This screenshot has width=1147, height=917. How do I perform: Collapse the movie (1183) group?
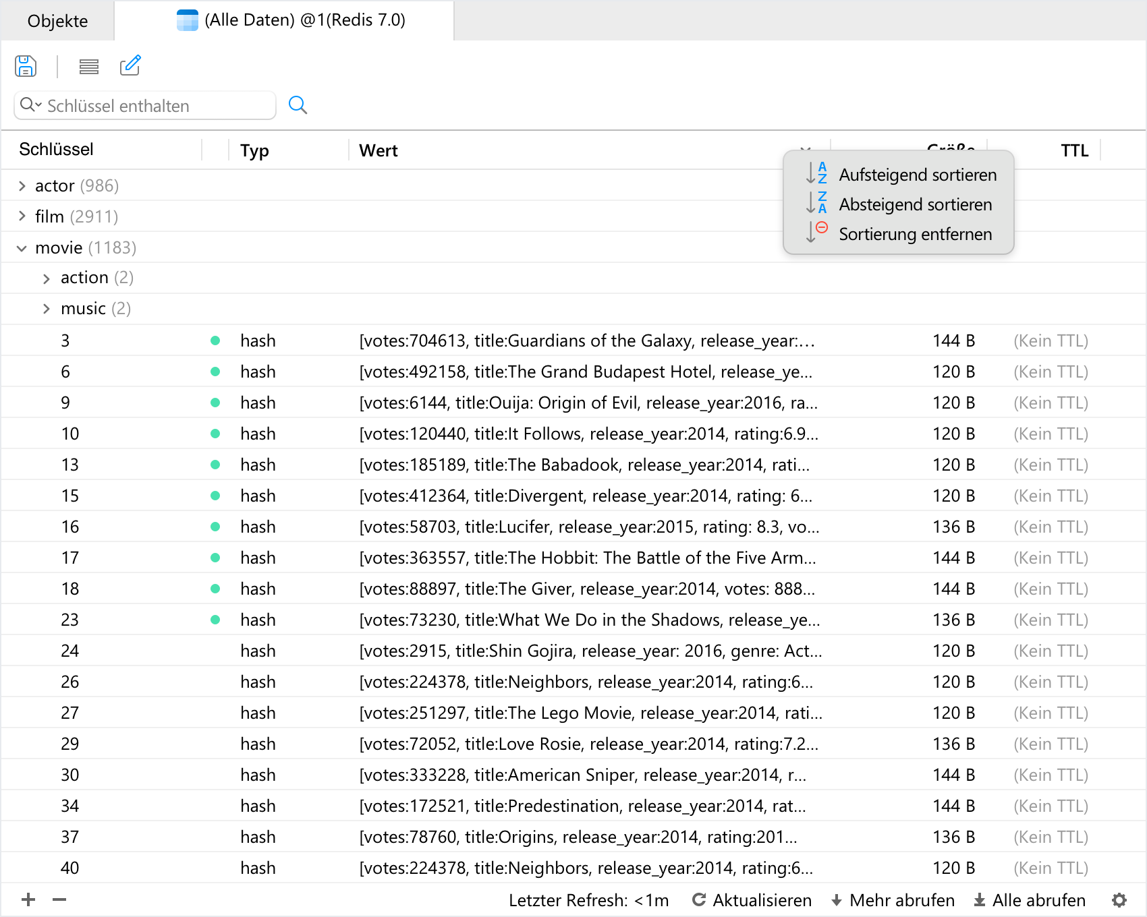pos(22,248)
